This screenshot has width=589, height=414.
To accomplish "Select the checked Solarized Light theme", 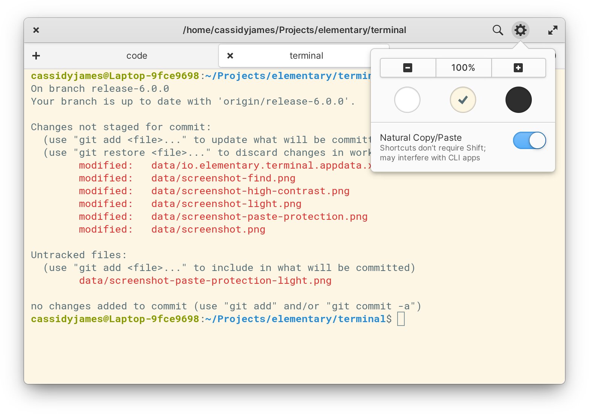I will pyautogui.click(x=463, y=100).
